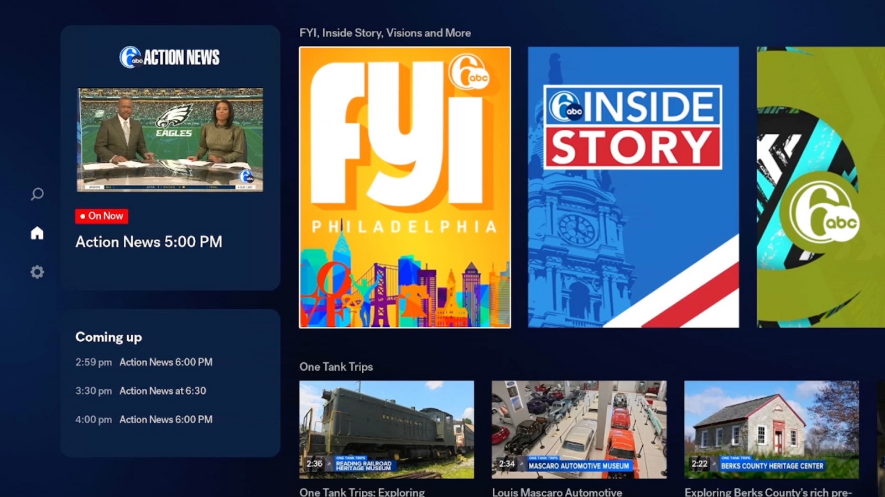
Task: Play the Mascaro Automotive Museum video
Action: 579,430
